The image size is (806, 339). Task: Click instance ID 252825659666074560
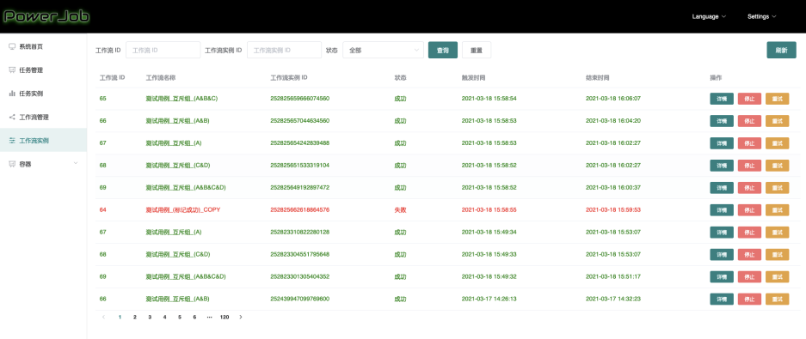299,99
